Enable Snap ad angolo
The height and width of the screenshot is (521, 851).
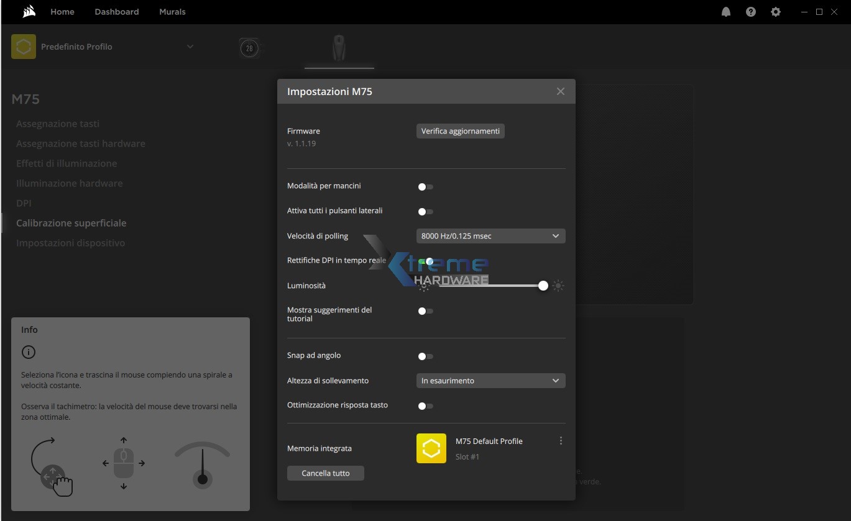pos(425,356)
